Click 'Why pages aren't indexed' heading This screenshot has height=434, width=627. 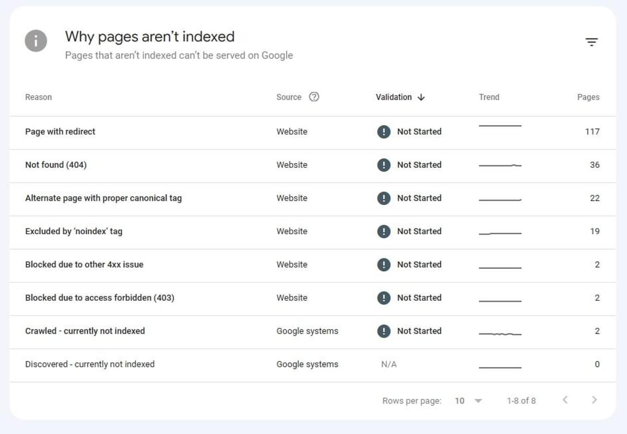click(x=149, y=37)
